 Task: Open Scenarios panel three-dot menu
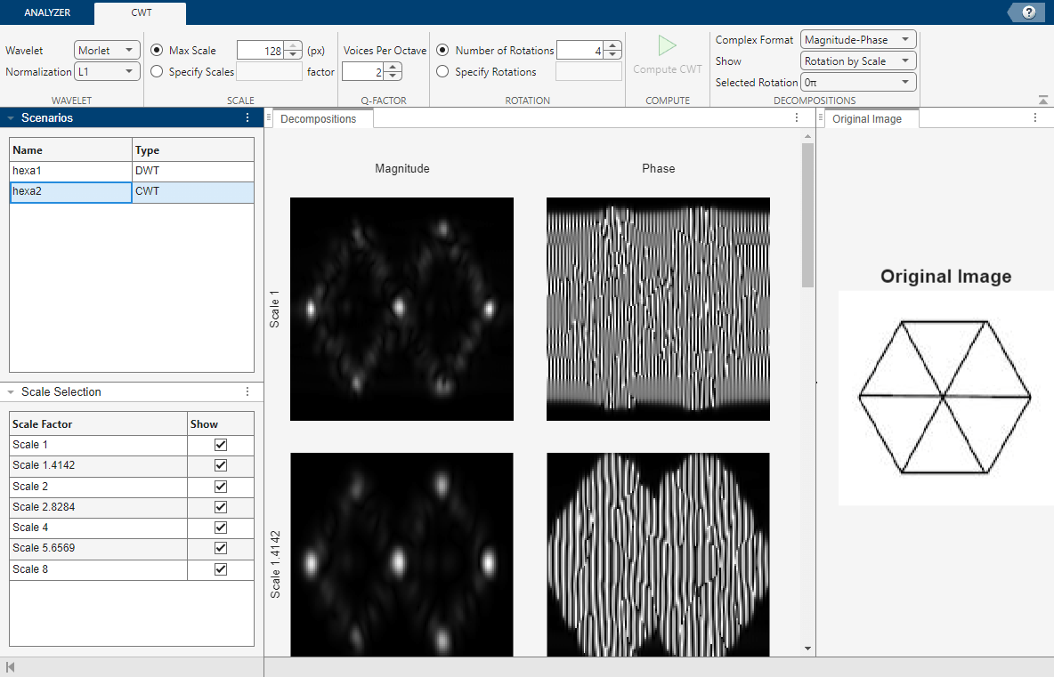click(x=247, y=117)
